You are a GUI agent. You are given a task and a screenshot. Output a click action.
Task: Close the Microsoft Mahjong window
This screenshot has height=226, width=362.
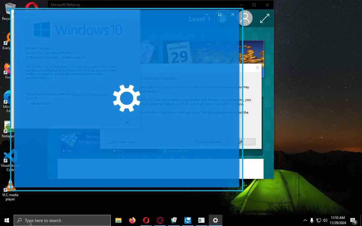[x=267, y=5]
